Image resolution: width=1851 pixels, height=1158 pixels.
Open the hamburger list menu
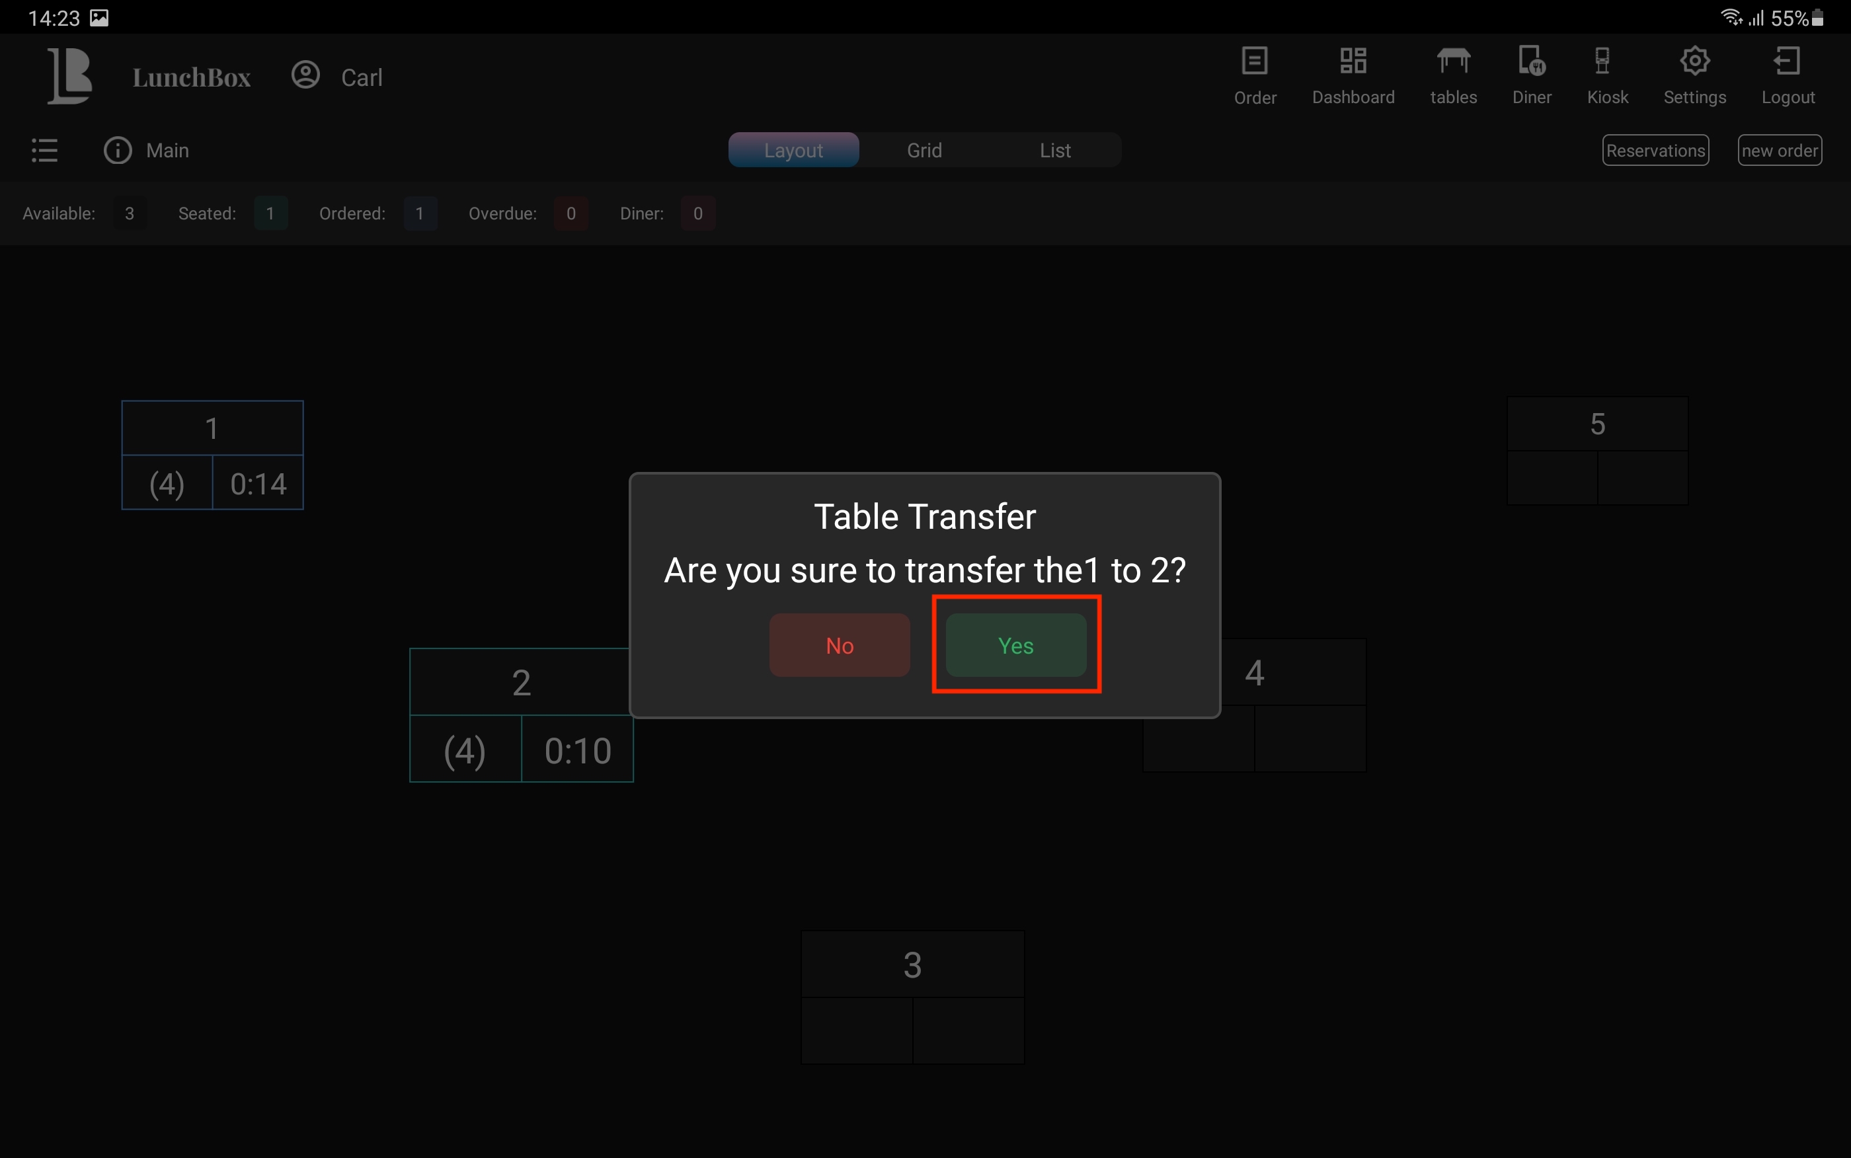[44, 150]
